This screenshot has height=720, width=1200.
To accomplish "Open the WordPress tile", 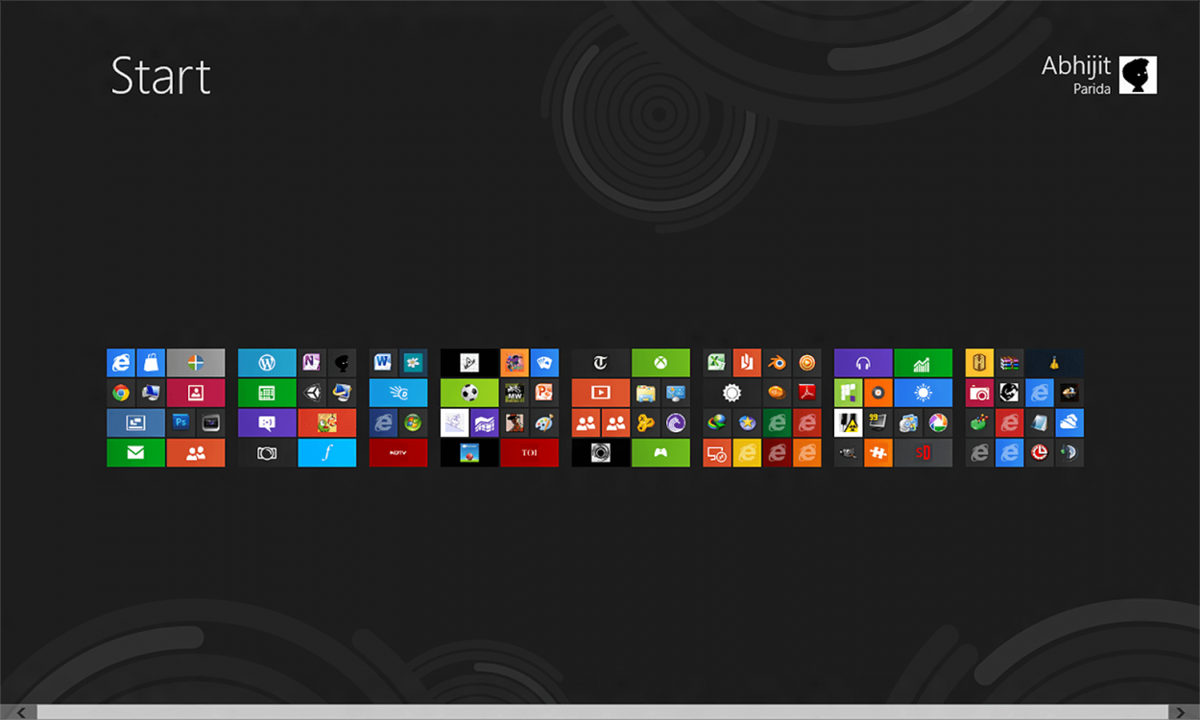I will [x=267, y=363].
